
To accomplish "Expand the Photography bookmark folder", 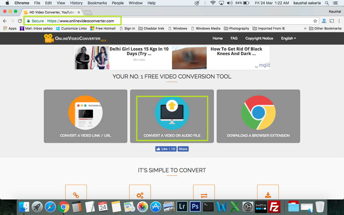I will (236, 28).
